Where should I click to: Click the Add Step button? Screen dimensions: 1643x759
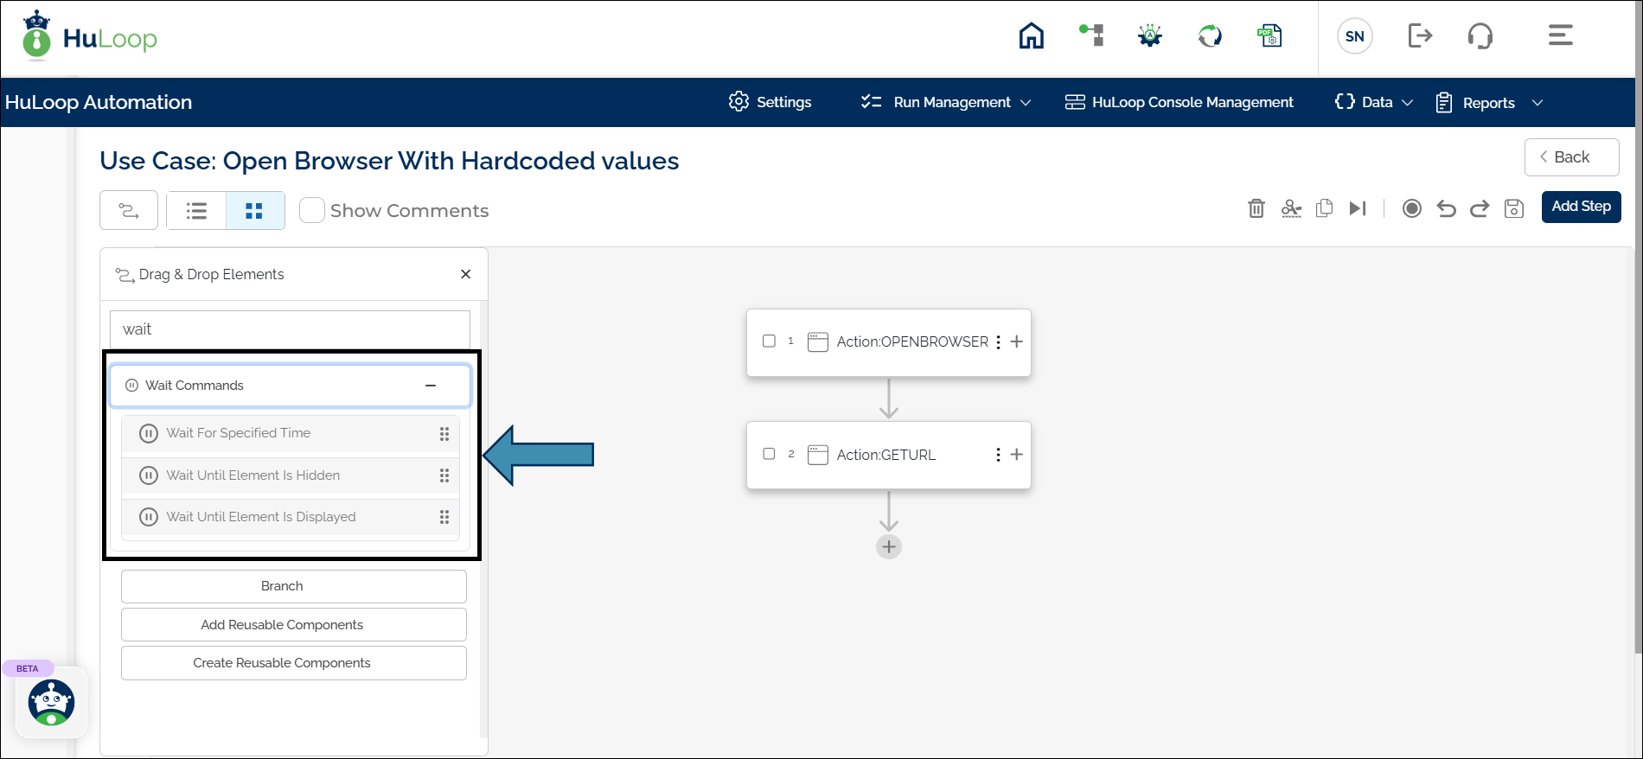coord(1581,207)
